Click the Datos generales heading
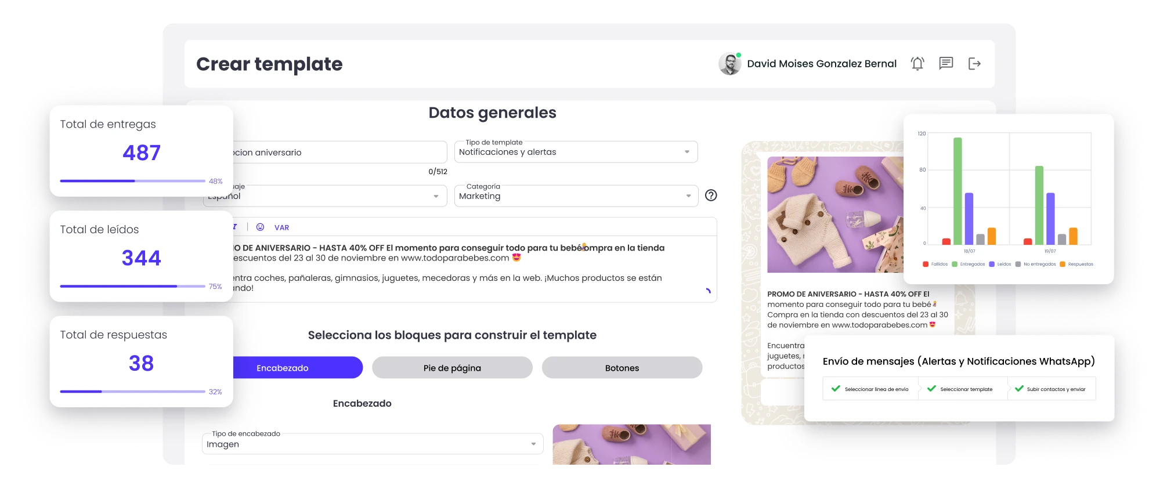Screen dimensions: 1149x485 pos(492,113)
